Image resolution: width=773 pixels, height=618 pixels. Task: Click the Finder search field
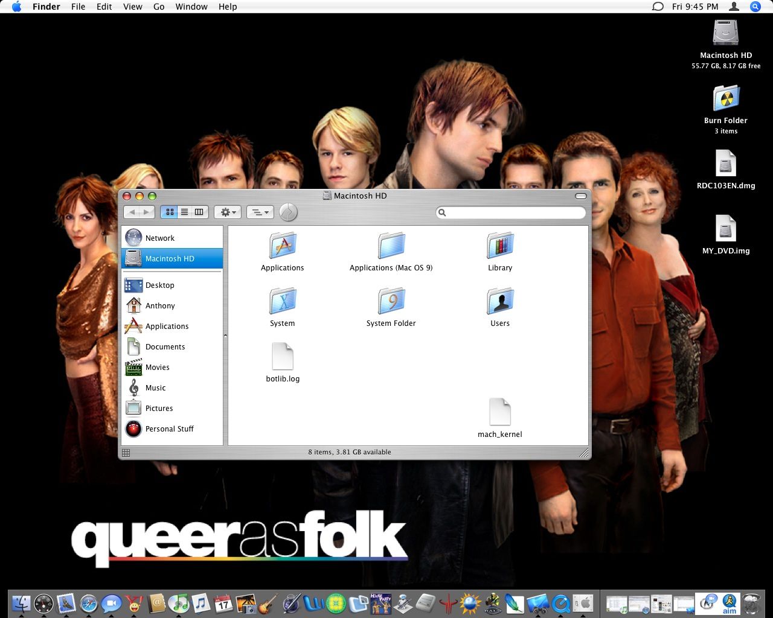coord(511,212)
